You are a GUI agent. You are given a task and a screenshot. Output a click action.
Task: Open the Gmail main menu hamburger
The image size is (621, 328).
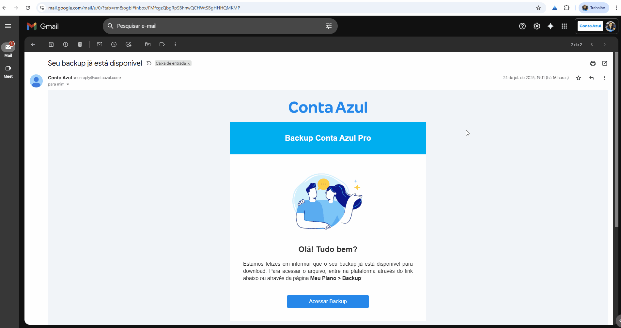[x=8, y=26]
